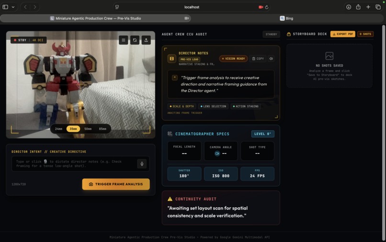This screenshot has width=386, height=242.
Task: Open Safari downloads
Action: click(349, 7)
